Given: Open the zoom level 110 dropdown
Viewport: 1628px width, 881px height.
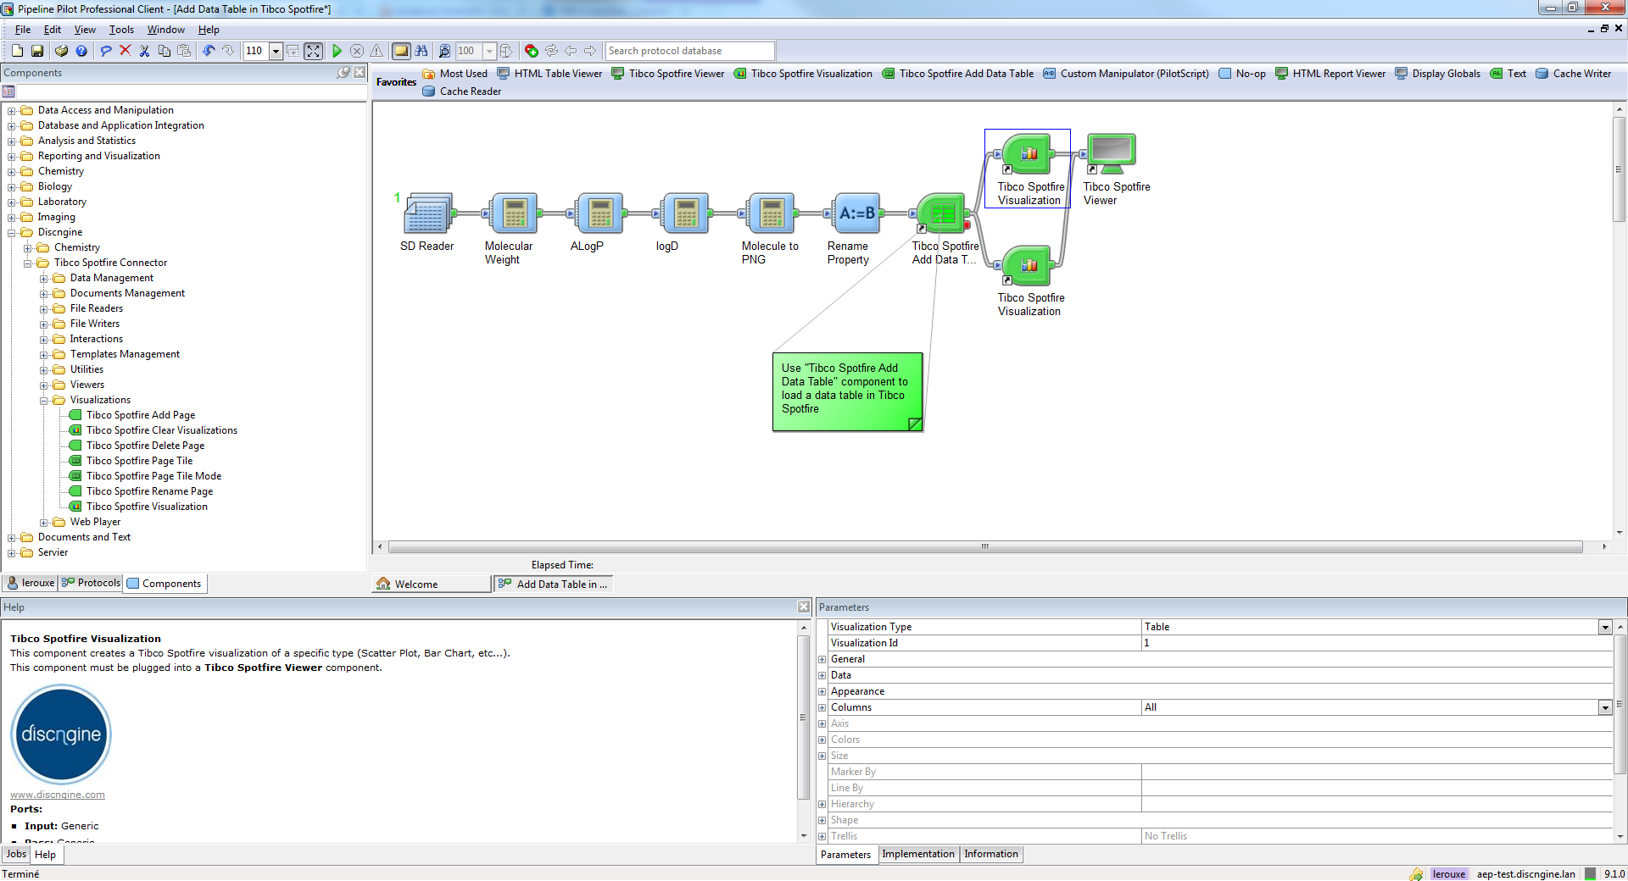Looking at the screenshot, I should pyautogui.click(x=276, y=51).
